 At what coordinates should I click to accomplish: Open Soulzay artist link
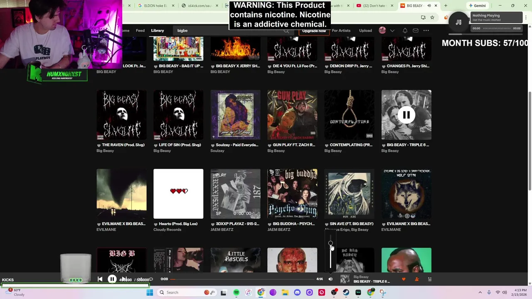(x=217, y=151)
